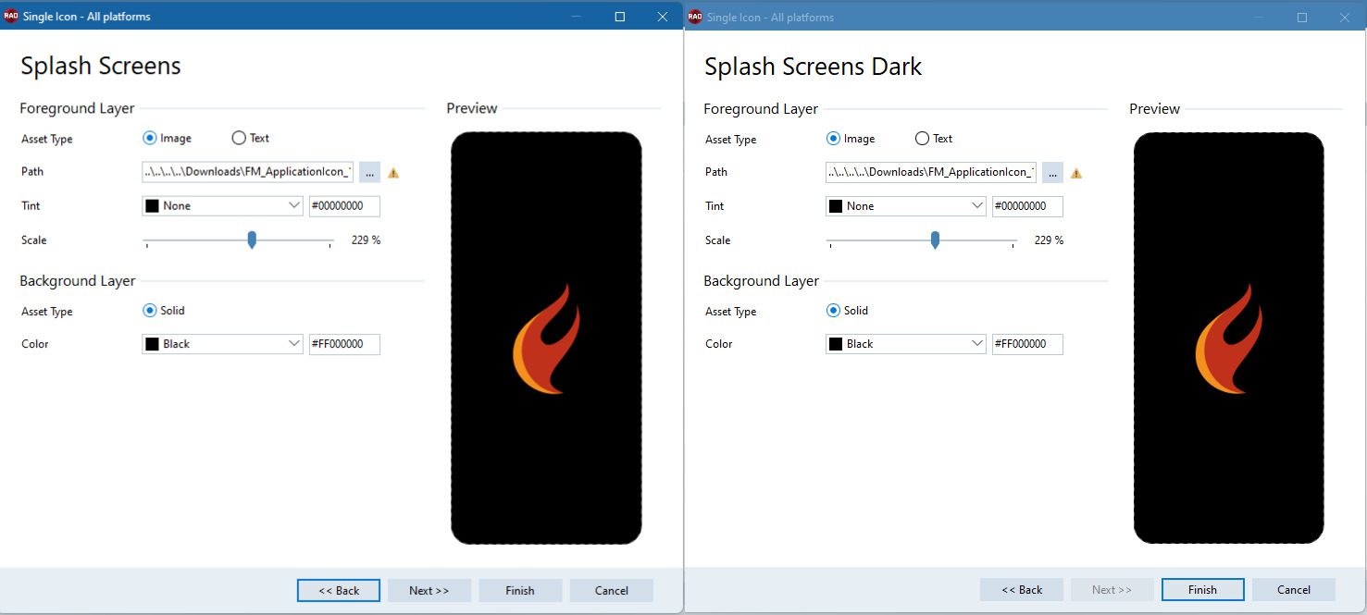Click Scale slider thumb in Splash Screens Dark
The width and height of the screenshot is (1367, 615).
(935, 240)
